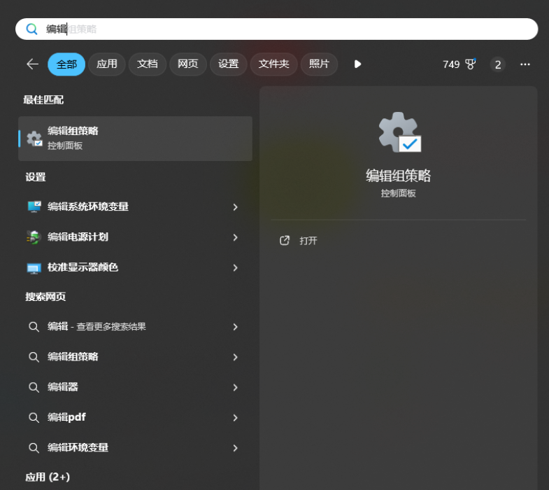Expand chevron for 编辑器 suggestion
Screen dimensions: 549x490
(235, 388)
